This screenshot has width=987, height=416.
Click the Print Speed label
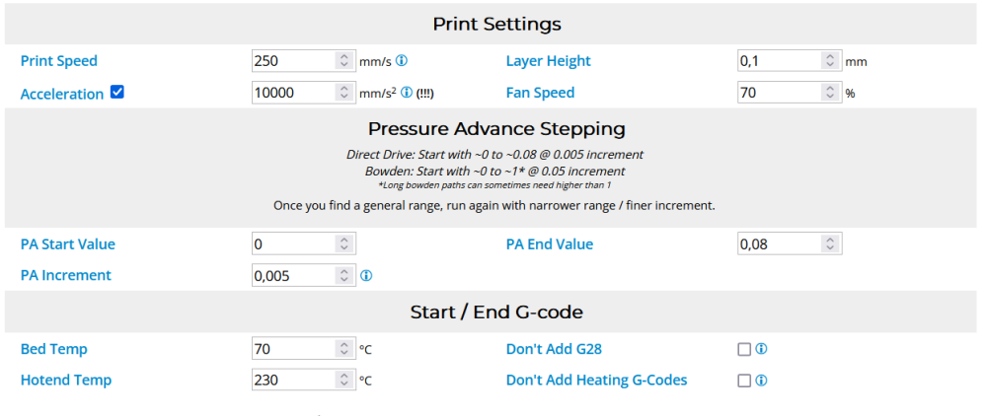[59, 61]
